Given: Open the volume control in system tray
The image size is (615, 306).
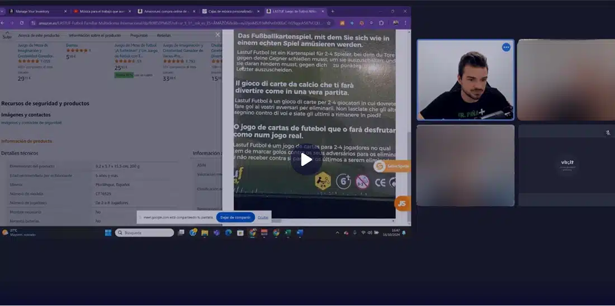Looking at the screenshot, I should (370, 233).
